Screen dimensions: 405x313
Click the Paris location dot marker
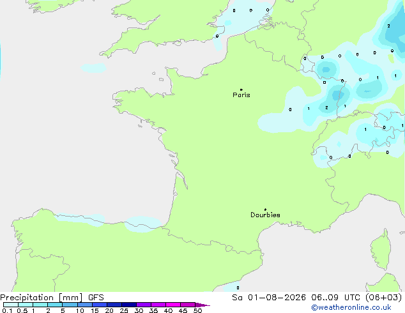241,89
